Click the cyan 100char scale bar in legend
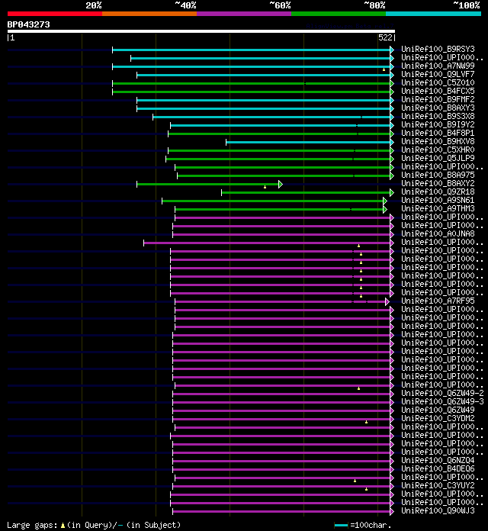The width and height of the screenshot is (488, 531). [x=341, y=525]
